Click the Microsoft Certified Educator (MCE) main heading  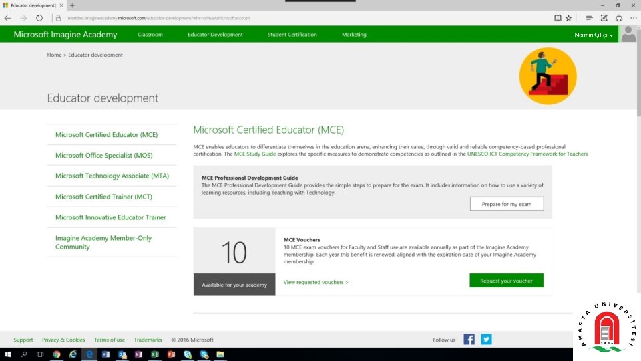click(268, 130)
